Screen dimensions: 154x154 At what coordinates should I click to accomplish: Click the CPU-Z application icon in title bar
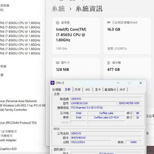coord(52,83)
